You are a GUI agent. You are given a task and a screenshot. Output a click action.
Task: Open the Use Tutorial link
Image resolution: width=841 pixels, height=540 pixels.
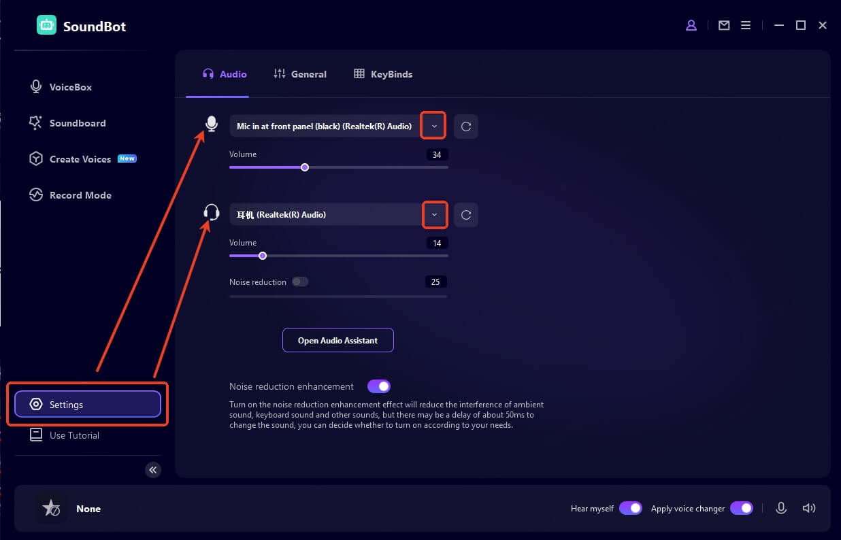pos(74,435)
